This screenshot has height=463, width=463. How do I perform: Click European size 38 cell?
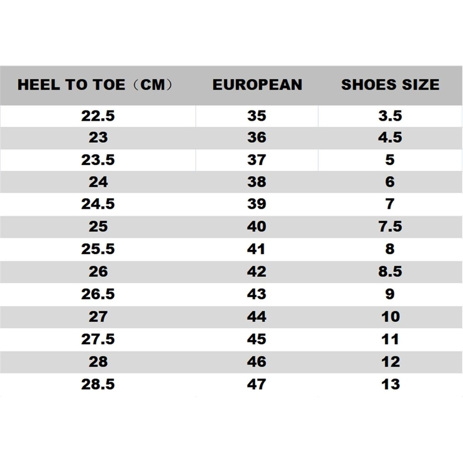(257, 182)
